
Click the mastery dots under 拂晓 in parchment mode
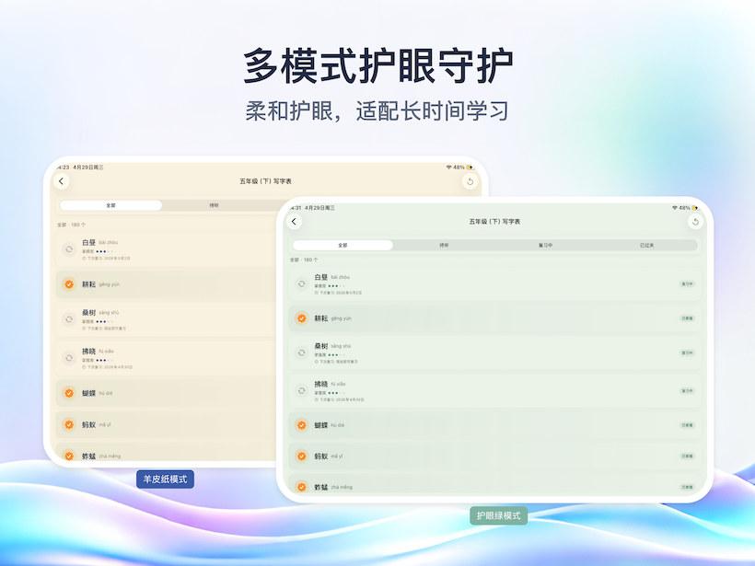tap(104, 360)
